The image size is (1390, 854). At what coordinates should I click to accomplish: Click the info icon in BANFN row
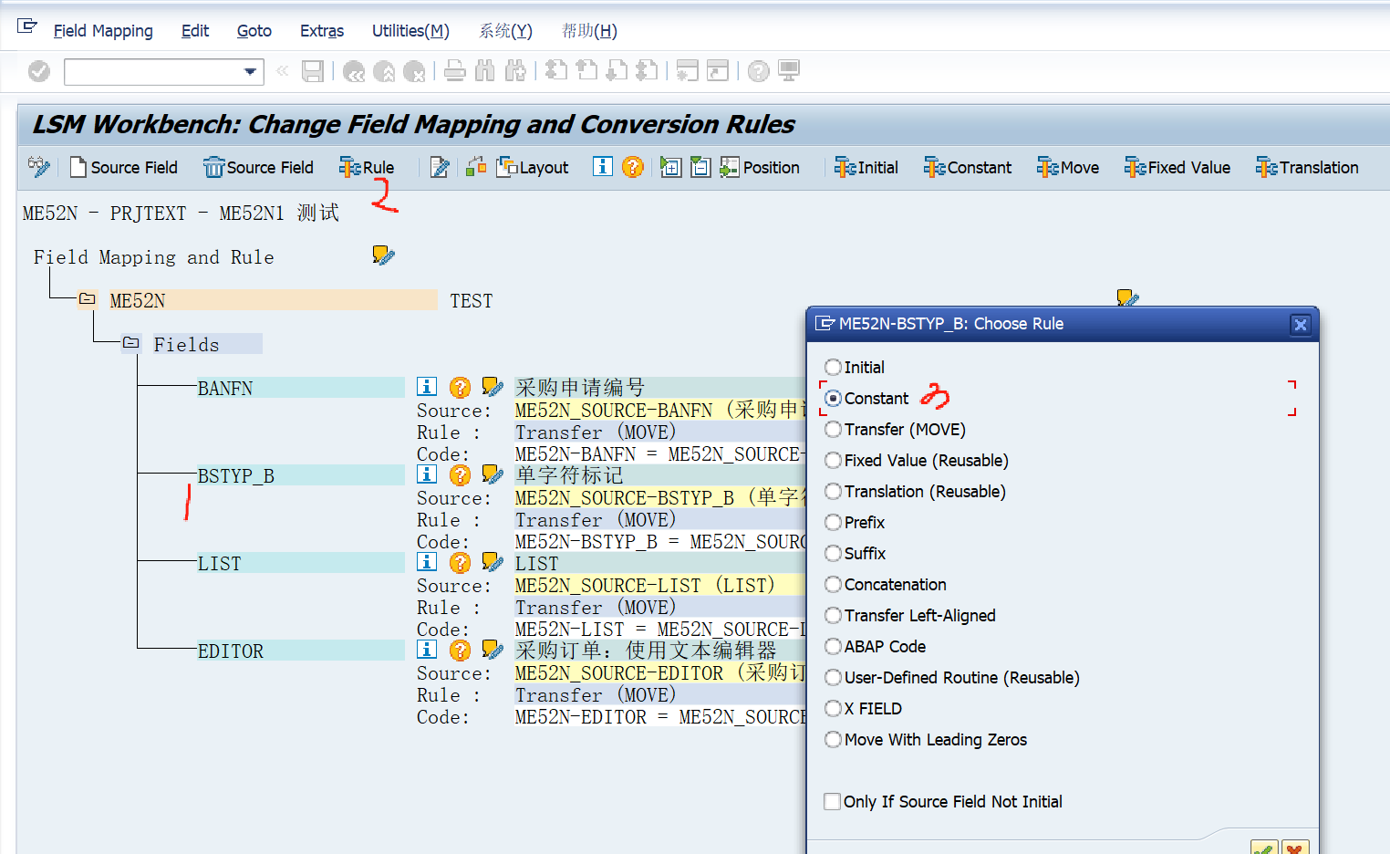click(427, 387)
